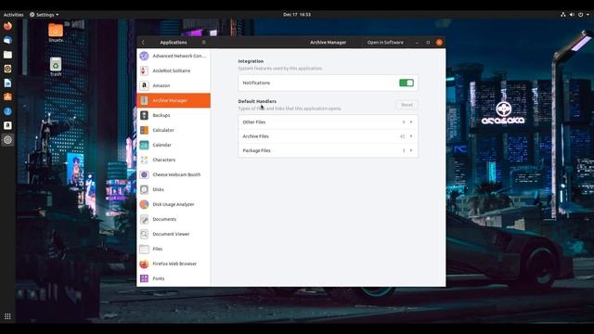Click the power icon in top bar

[x=580, y=15]
